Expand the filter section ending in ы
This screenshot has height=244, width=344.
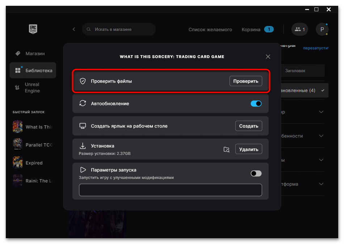[x=321, y=160]
